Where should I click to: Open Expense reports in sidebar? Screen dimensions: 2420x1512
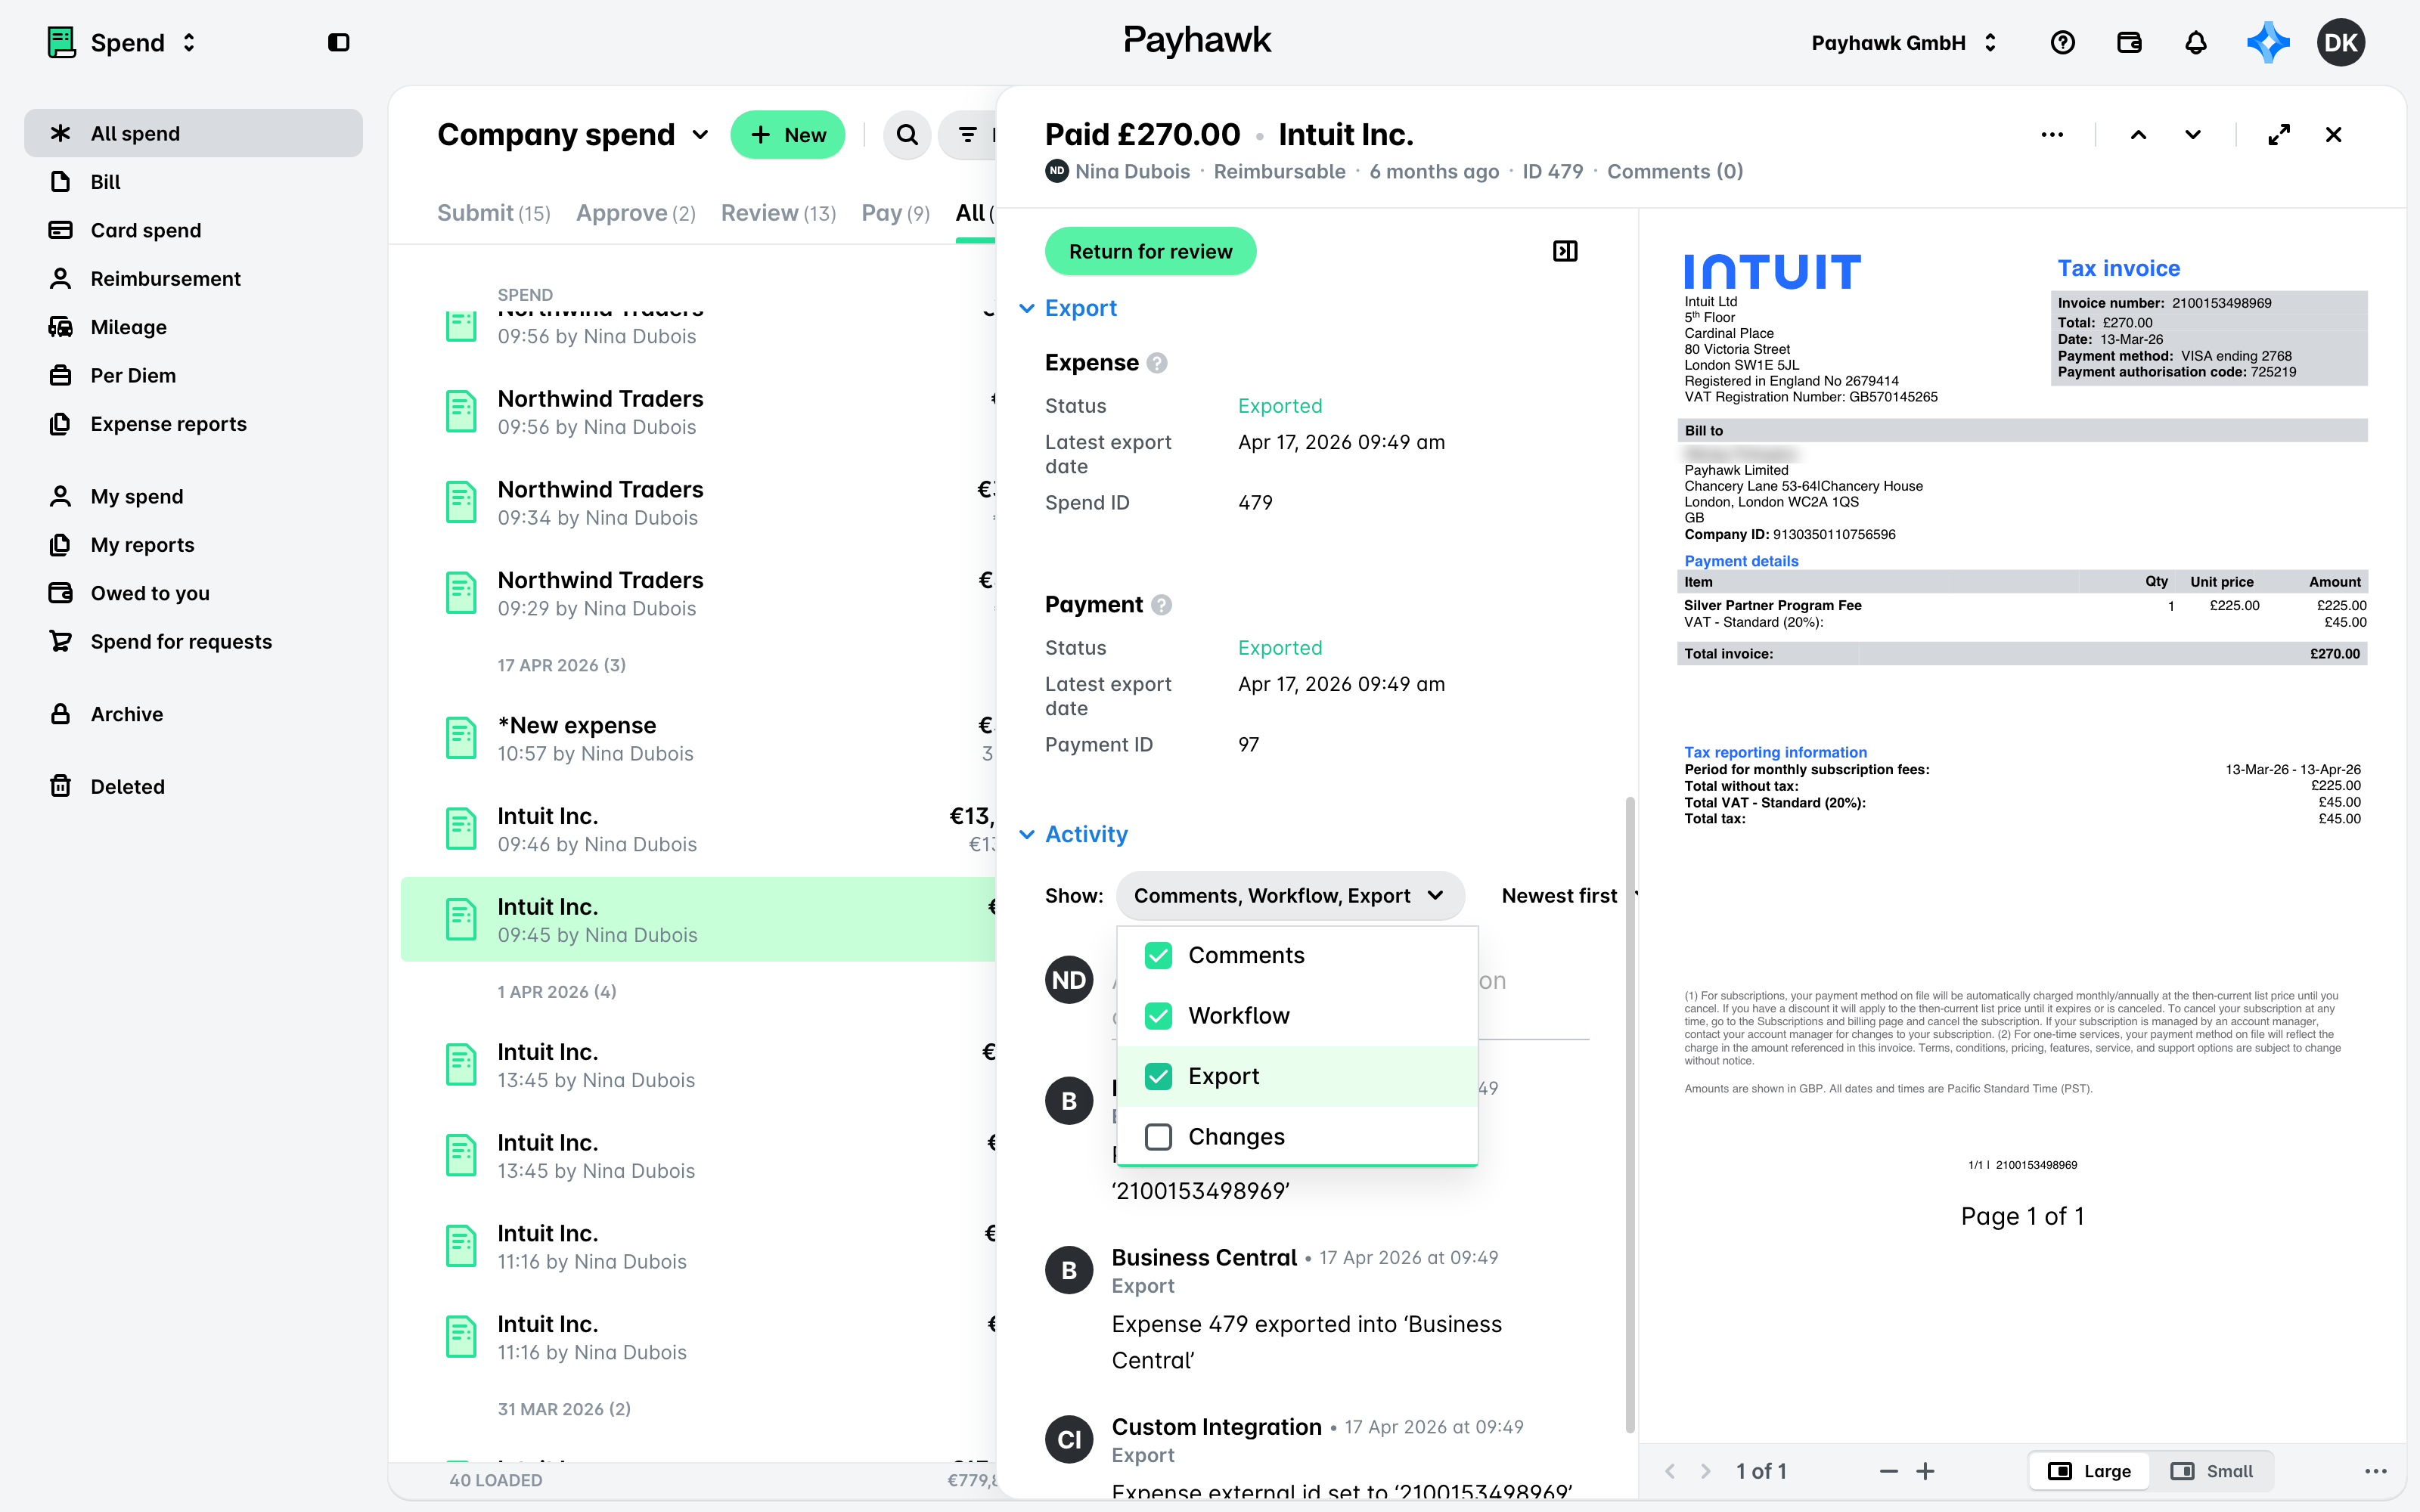click(193, 424)
